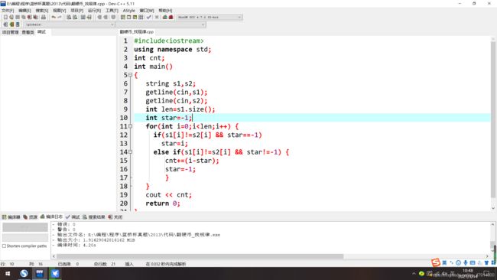Click the Compile & Run toolbar icon
497x280 pixels.
pyautogui.click(x=135, y=17)
